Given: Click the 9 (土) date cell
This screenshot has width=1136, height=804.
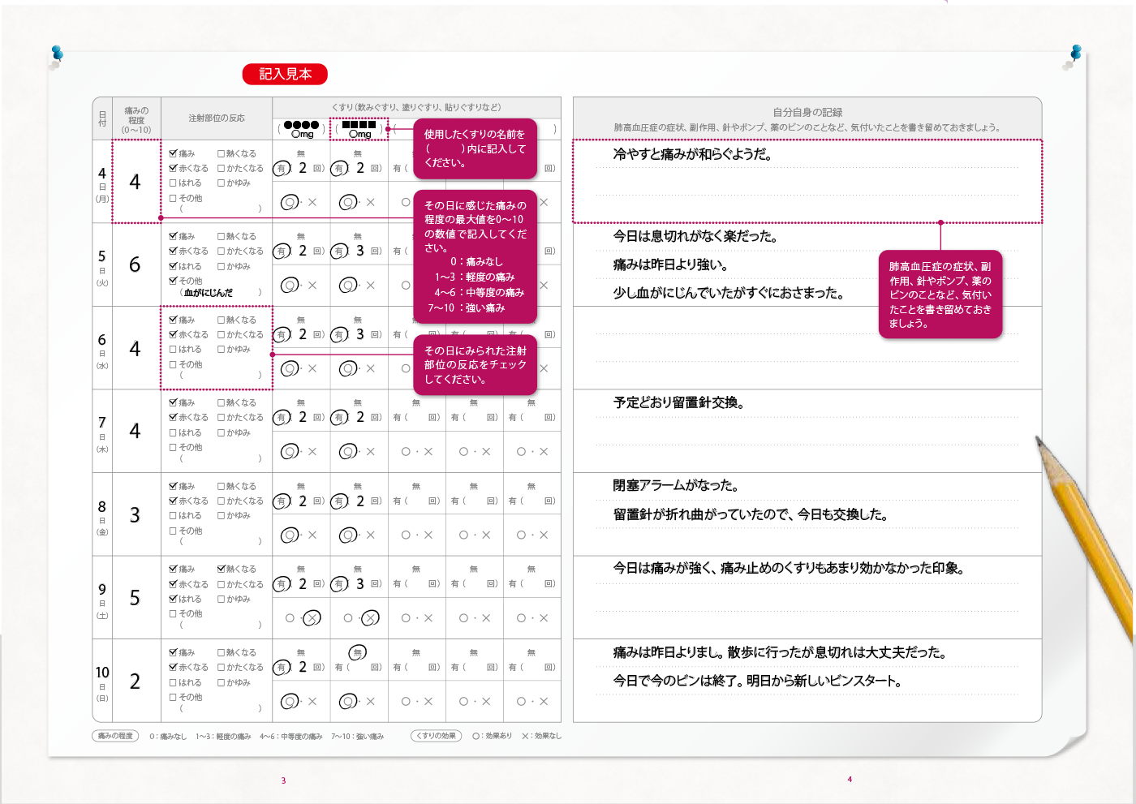Looking at the screenshot, I should (102, 598).
